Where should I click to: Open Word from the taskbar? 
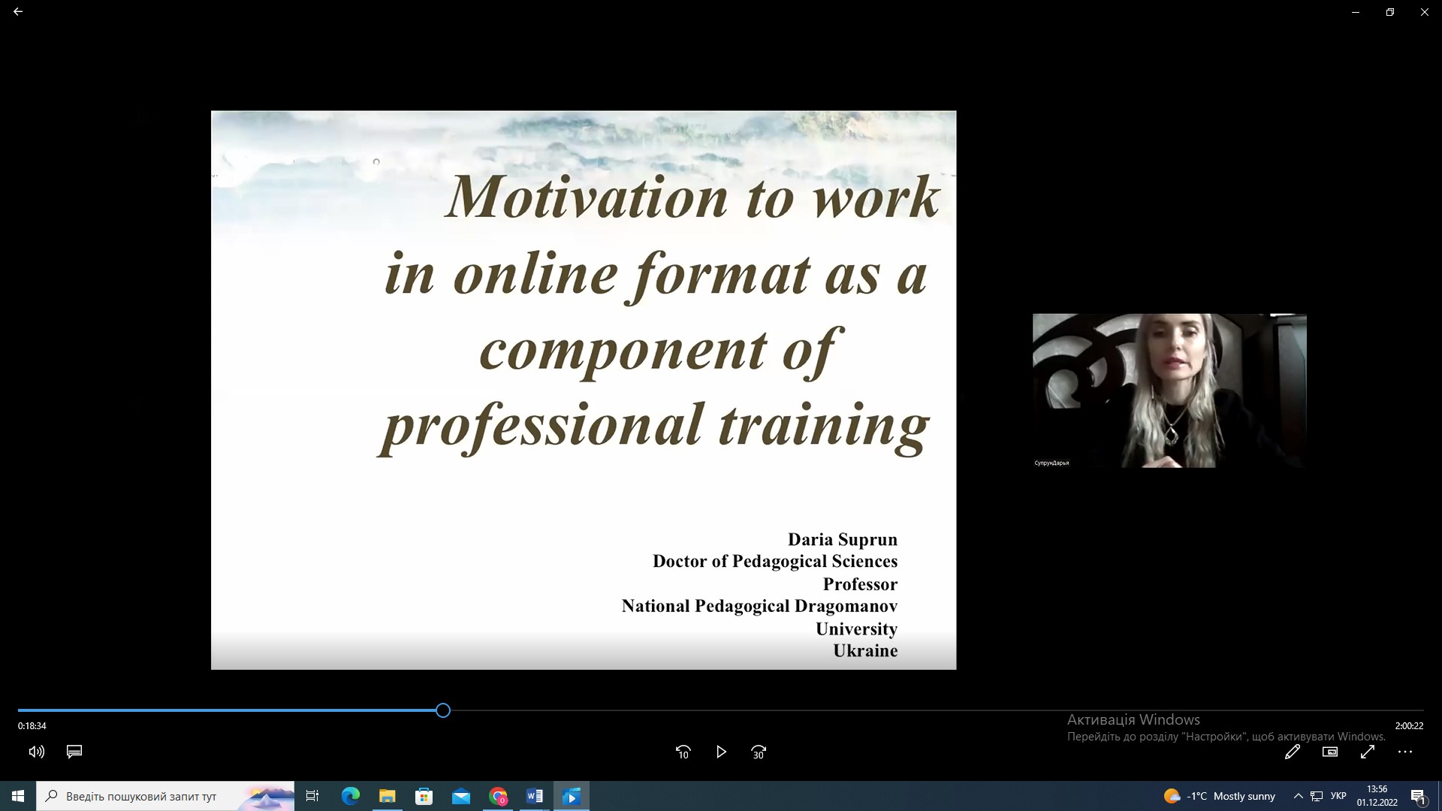[x=535, y=796]
